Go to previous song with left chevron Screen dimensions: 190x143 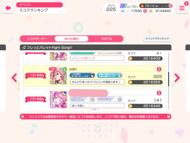tap(14, 78)
